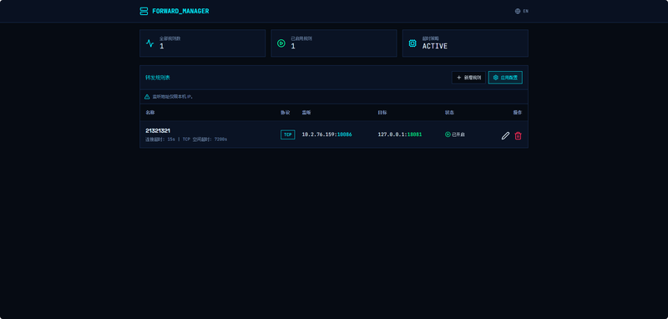Toggle the 已开启 status of rule 21321321
The width and height of the screenshot is (668, 319).
pos(454,134)
